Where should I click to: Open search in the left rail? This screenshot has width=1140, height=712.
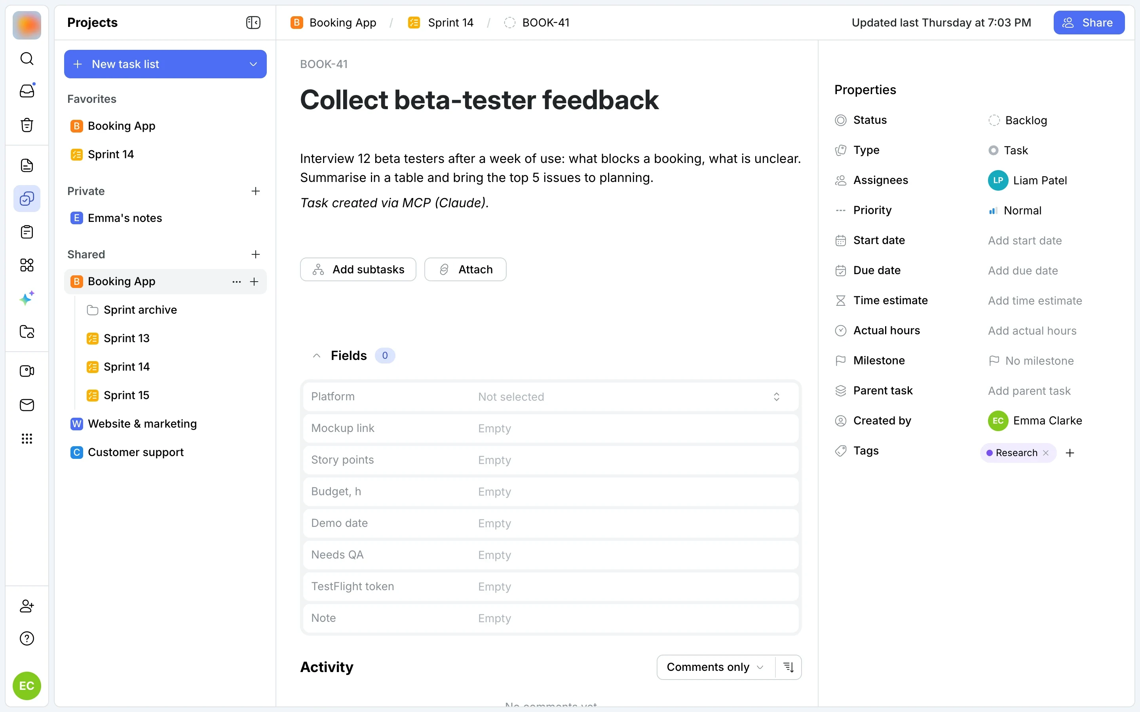tap(27, 59)
